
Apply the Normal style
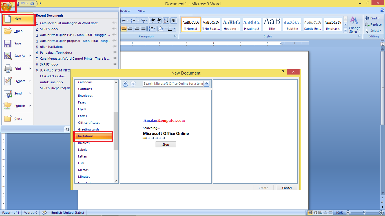(x=191, y=24)
